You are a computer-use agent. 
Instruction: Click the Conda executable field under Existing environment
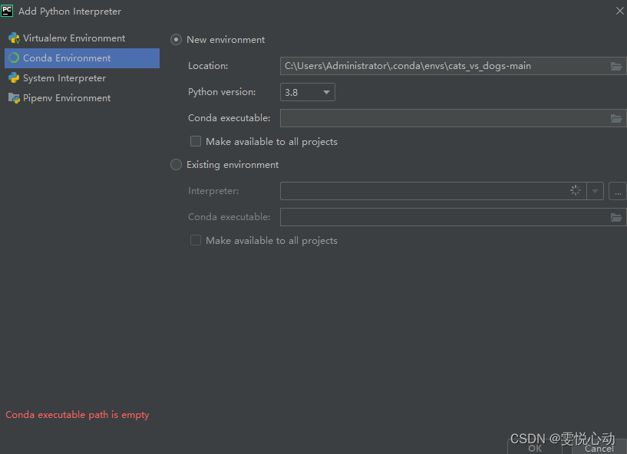pos(453,217)
